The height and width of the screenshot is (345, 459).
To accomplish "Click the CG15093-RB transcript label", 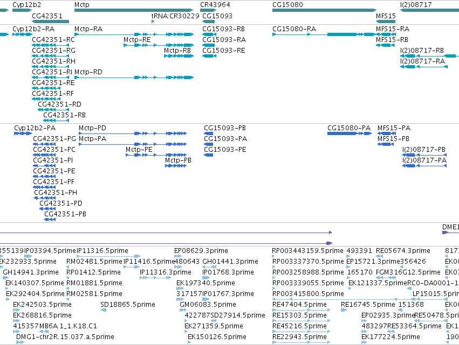I will point(223,29).
